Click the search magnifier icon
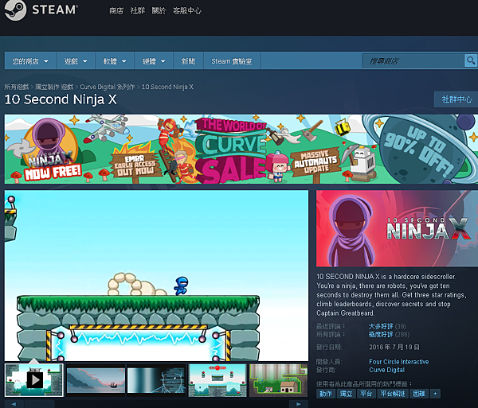Viewport: 478px width, 408px height. click(x=471, y=60)
